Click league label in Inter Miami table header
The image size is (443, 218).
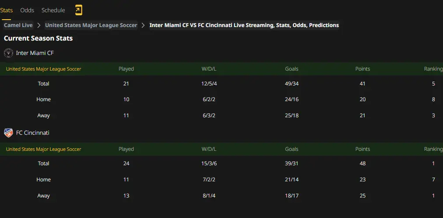pos(43,69)
